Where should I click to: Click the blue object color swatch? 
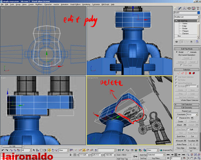click(198, 13)
